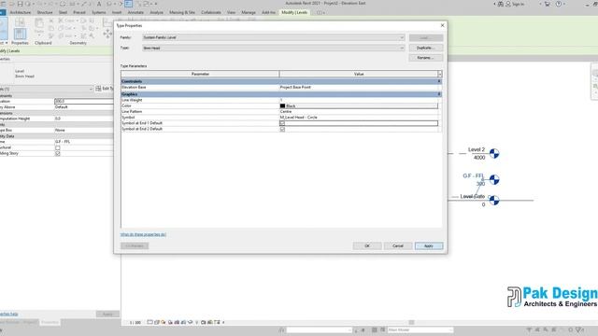
Task: Open Properties help link in palette
Action: pos(8,315)
